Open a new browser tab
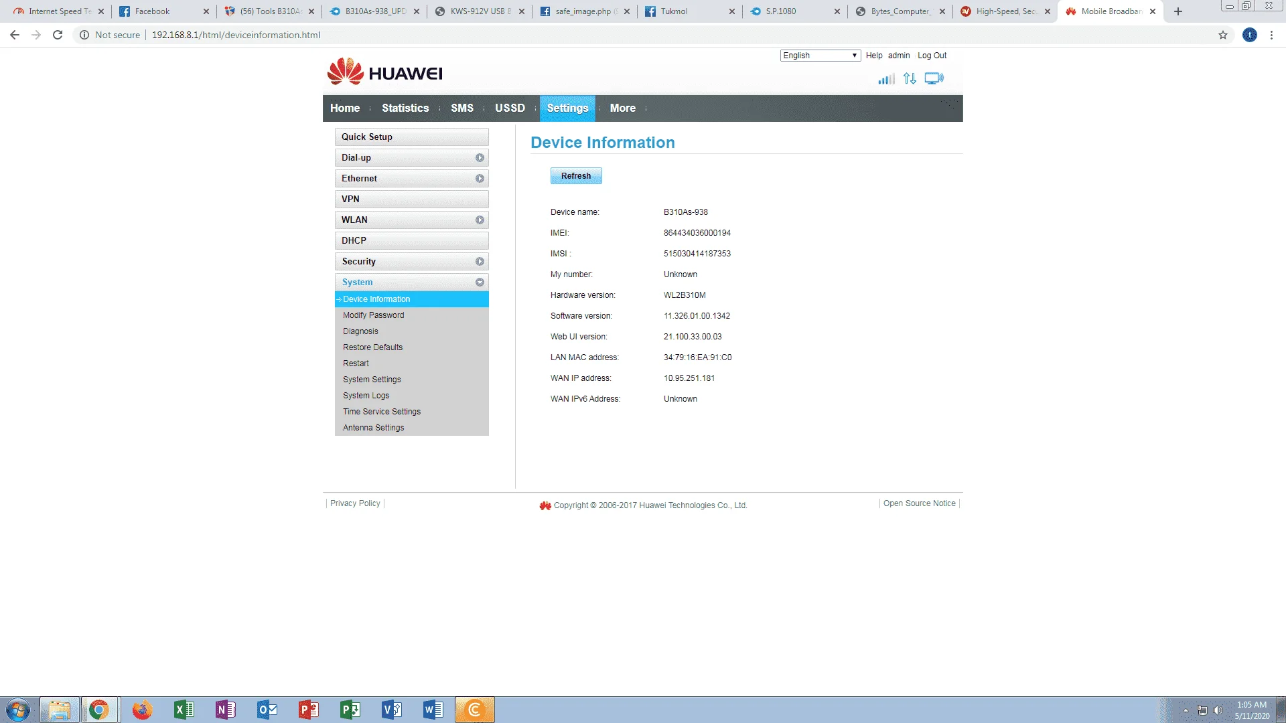The width and height of the screenshot is (1286, 723). coord(1178,11)
